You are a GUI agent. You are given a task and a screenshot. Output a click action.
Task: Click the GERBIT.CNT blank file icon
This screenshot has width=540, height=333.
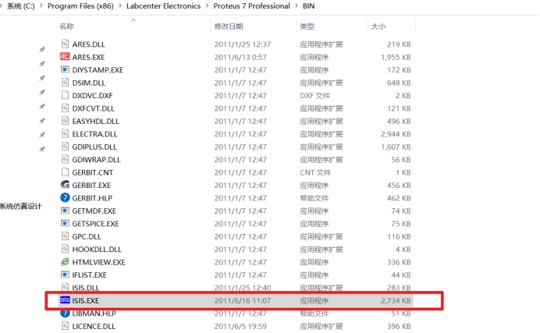point(65,172)
